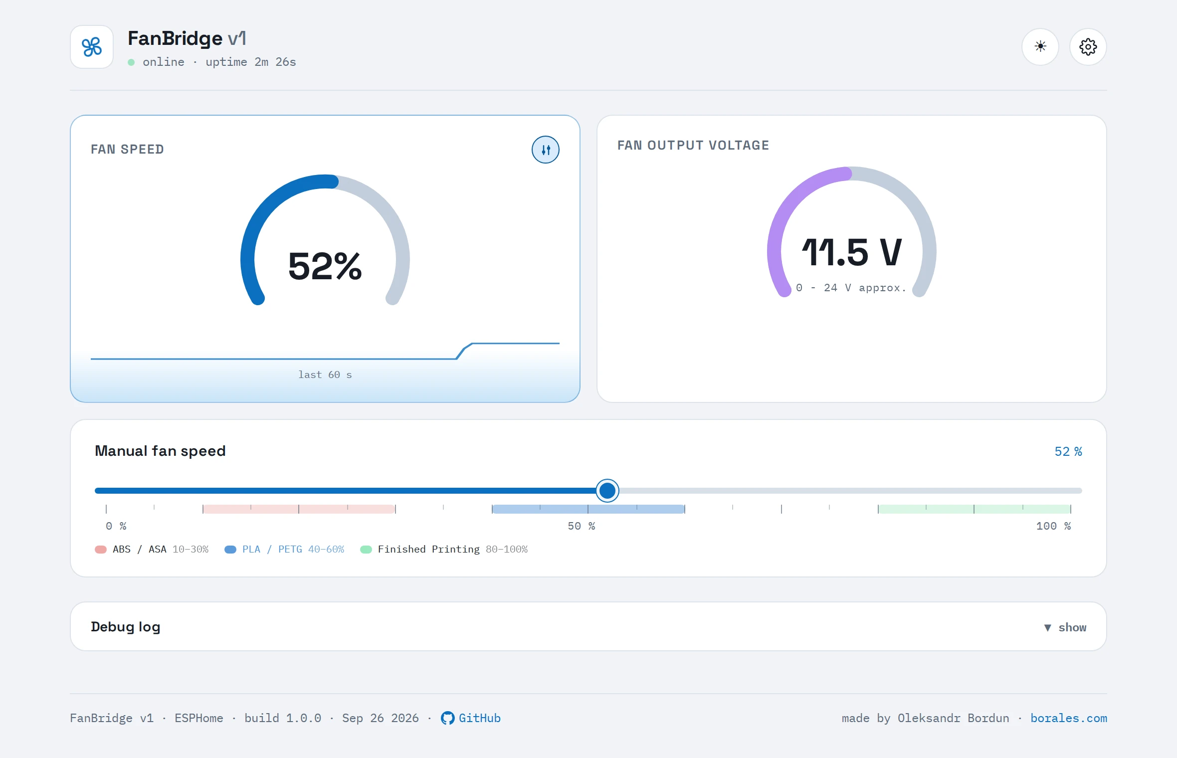Click the 'last 60 s' chart label
The height and width of the screenshot is (758, 1177).
pyautogui.click(x=325, y=375)
